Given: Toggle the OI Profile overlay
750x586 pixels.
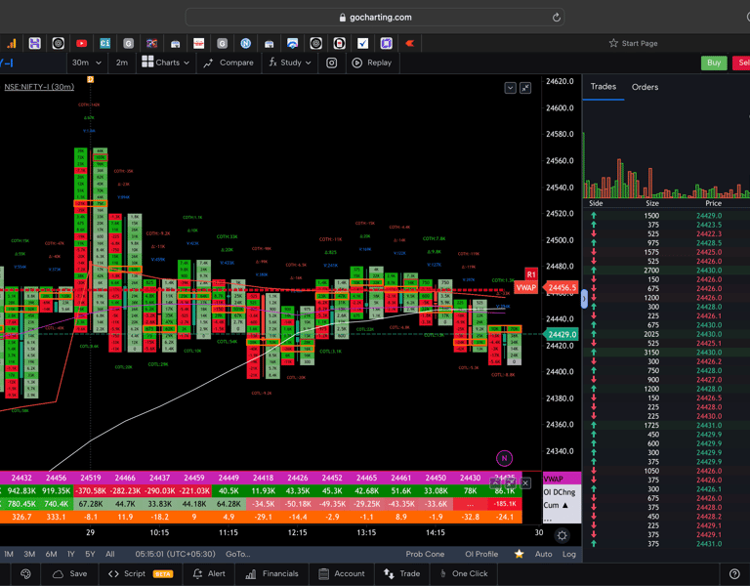Looking at the screenshot, I should [x=481, y=554].
